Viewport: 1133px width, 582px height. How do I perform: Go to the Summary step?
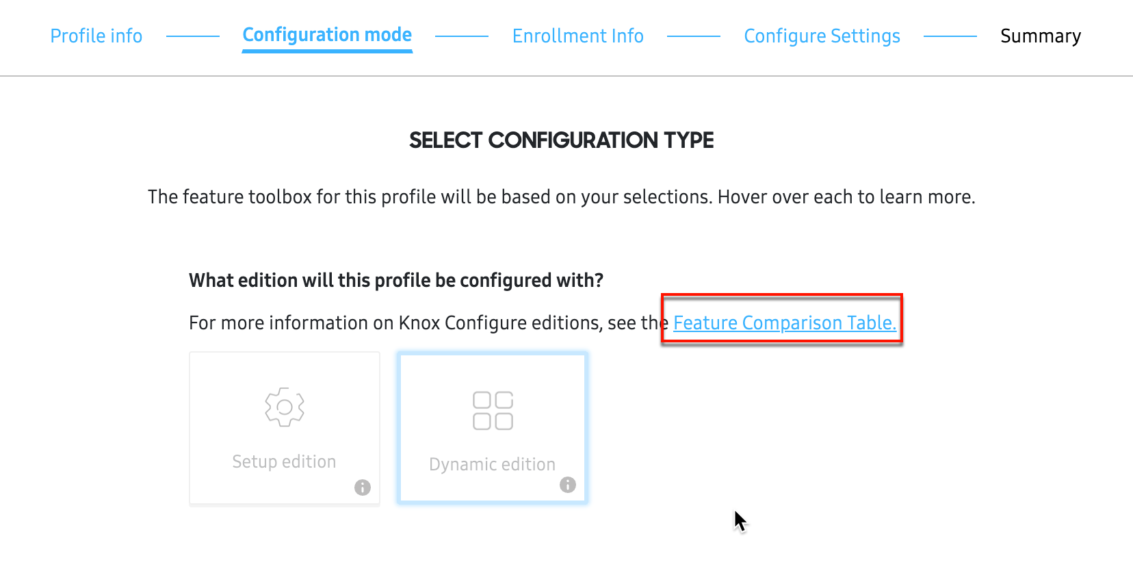point(1041,36)
